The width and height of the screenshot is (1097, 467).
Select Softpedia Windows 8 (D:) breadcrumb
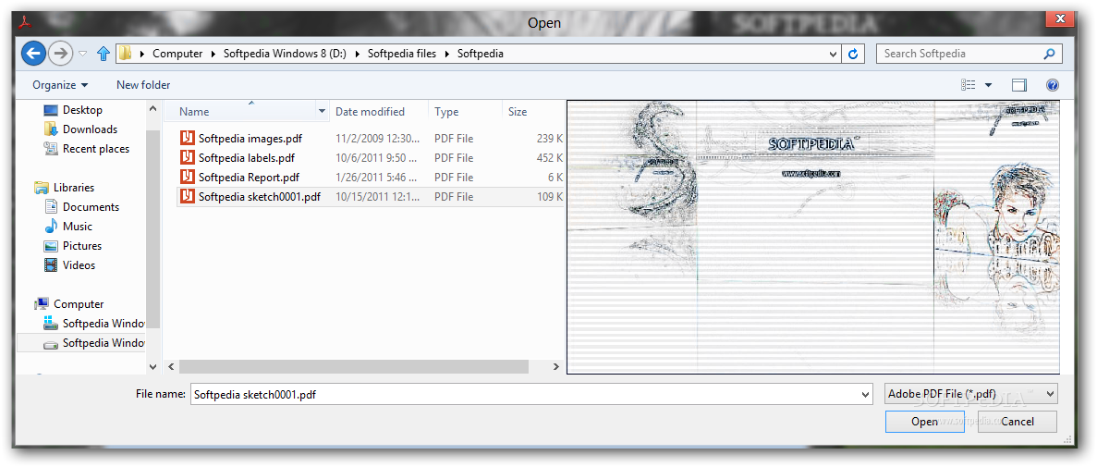[286, 54]
